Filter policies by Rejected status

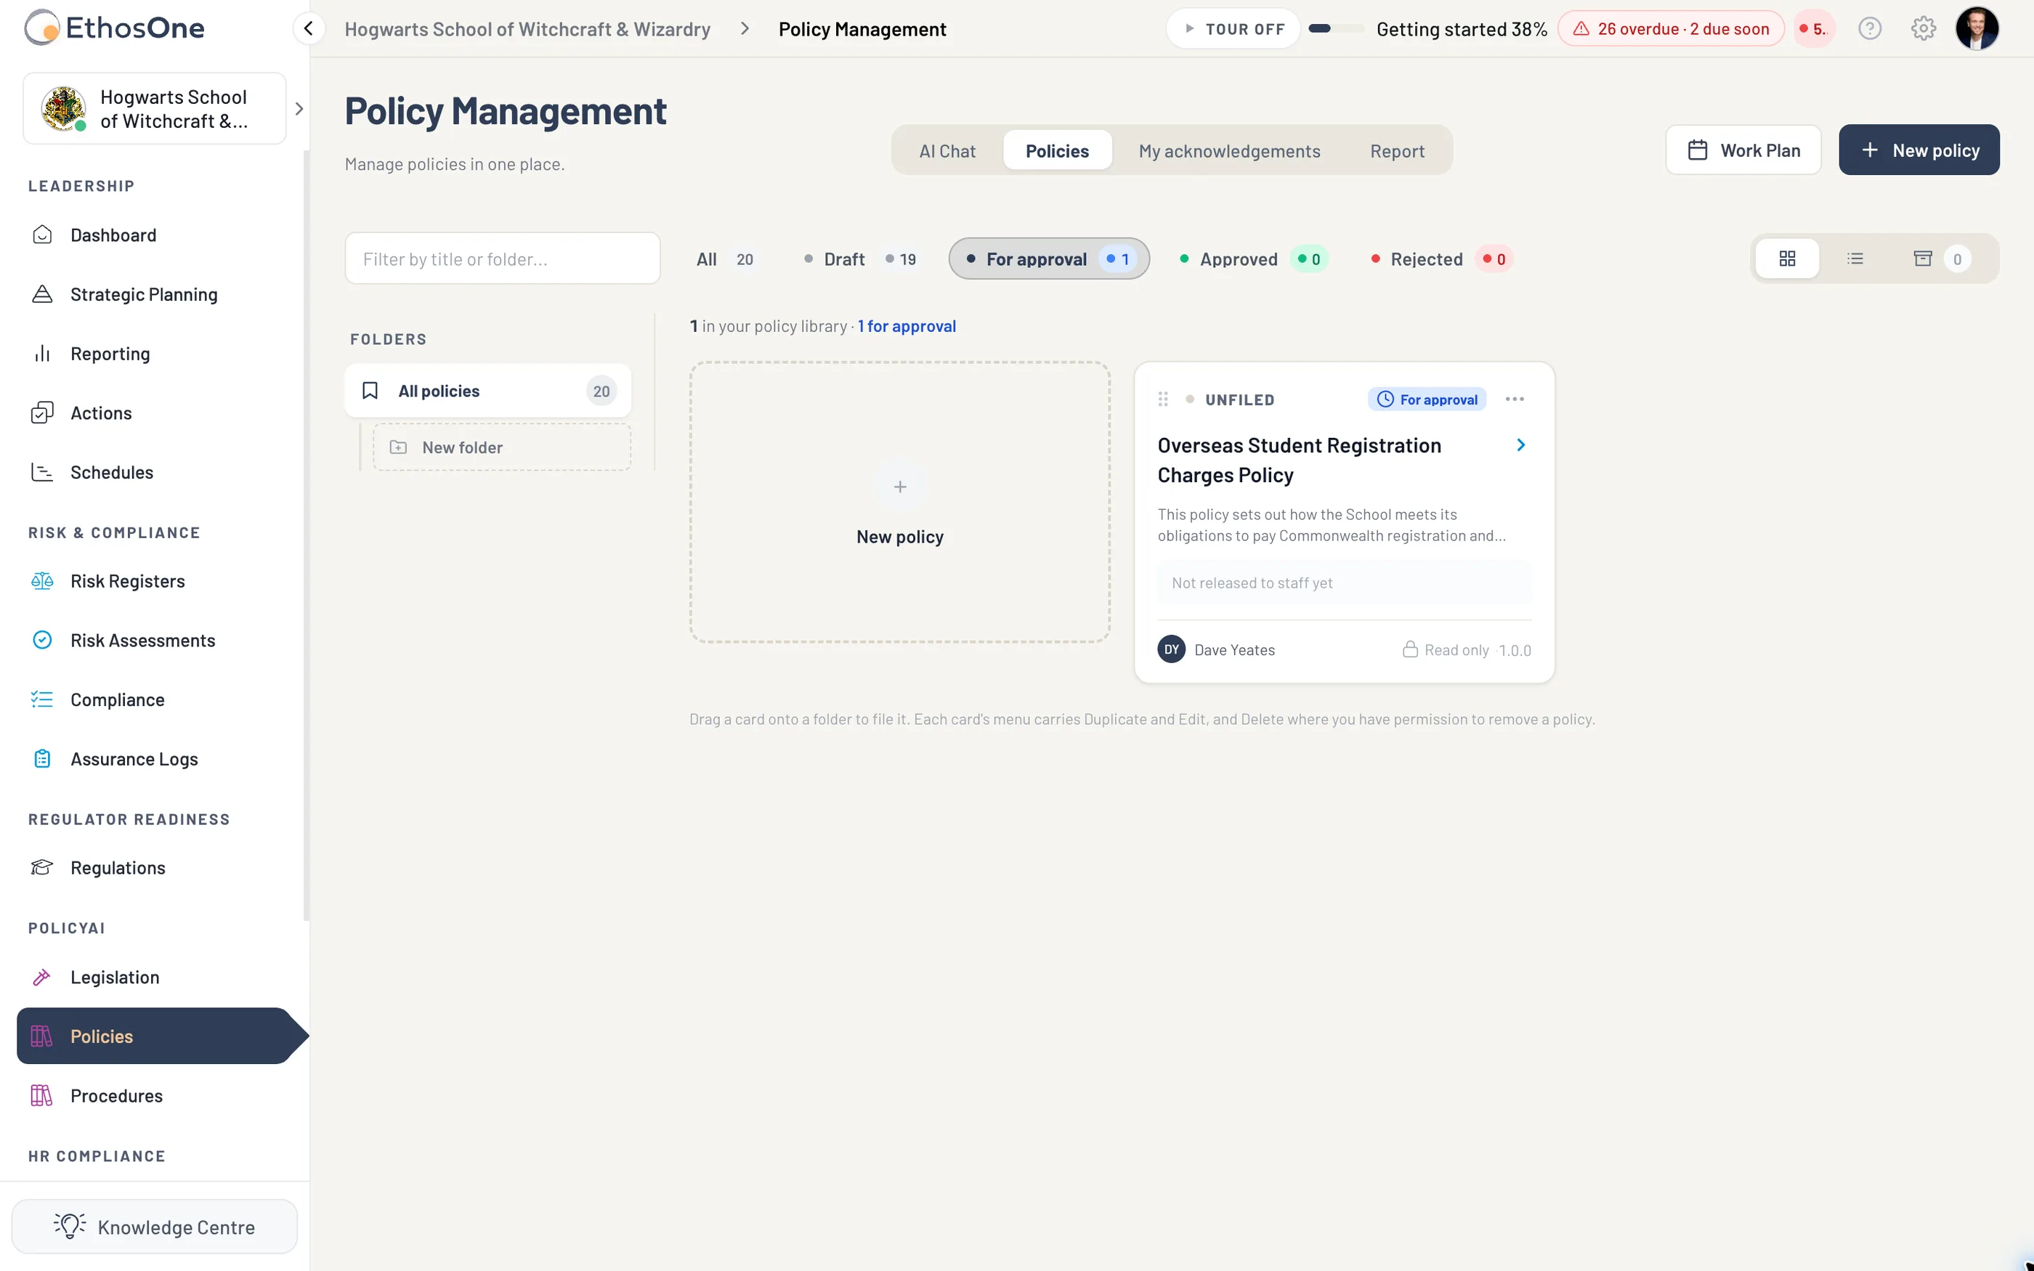tap(1441, 259)
